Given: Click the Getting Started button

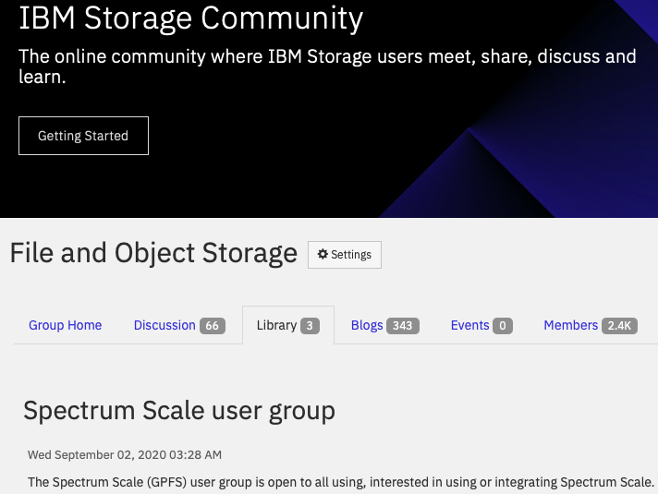Looking at the screenshot, I should tap(83, 136).
